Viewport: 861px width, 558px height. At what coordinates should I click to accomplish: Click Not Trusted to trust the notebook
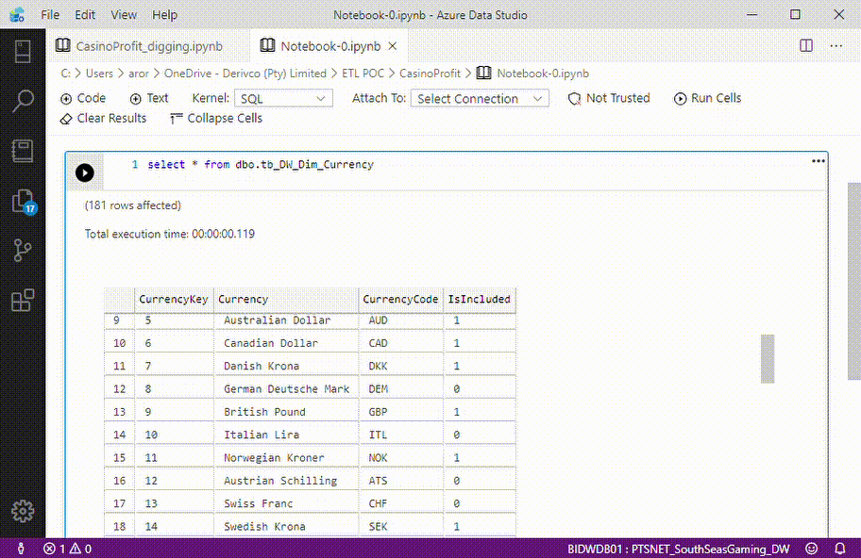609,98
